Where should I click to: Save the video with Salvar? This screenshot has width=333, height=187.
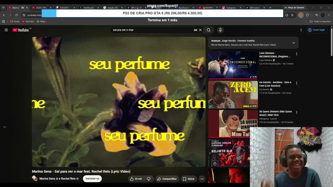(189, 179)
